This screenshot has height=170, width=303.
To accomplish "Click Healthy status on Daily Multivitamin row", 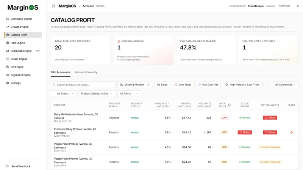I will pos(245,117).
